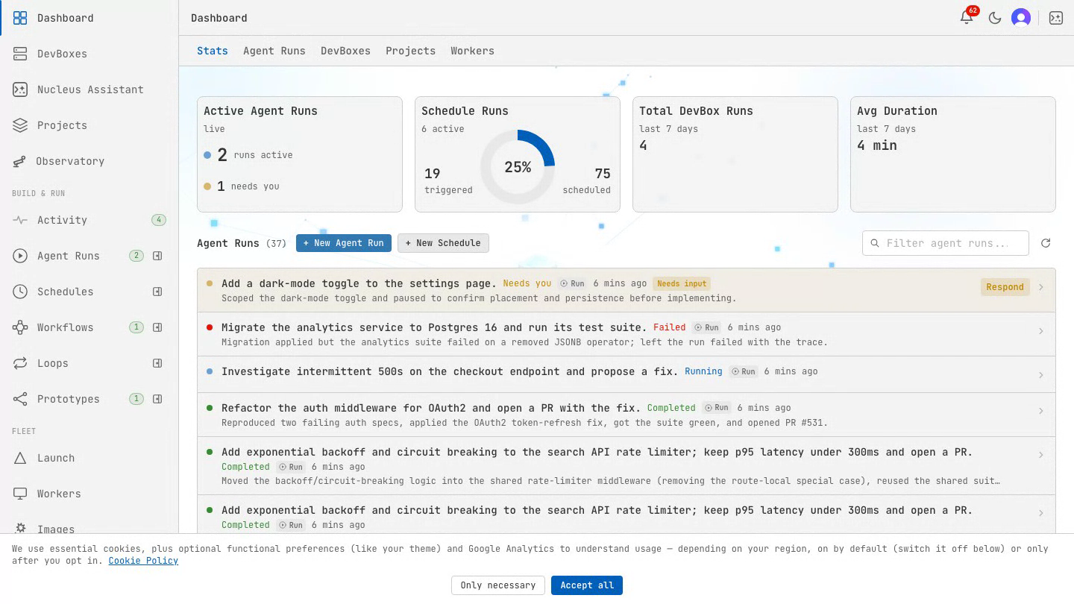Focus the Filter agent runs search field

coord(946,243)
